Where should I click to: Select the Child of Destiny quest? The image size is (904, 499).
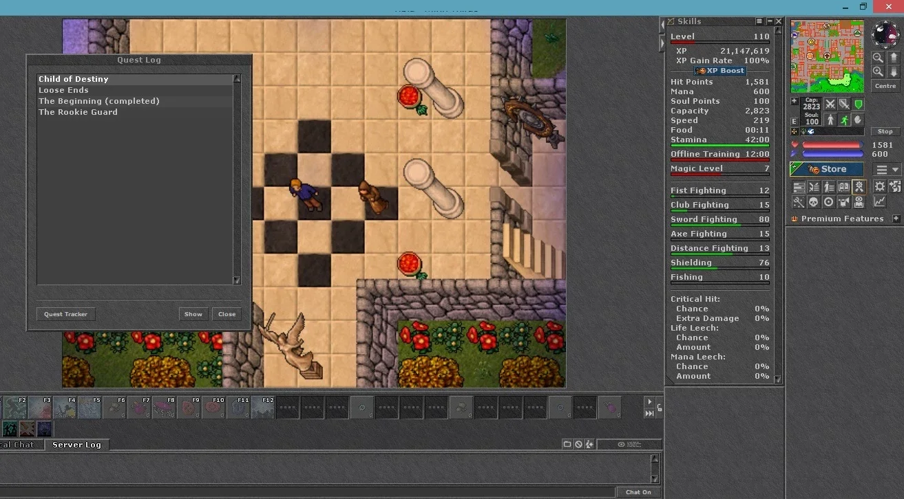pyautogui.click(x=135, y=79)
